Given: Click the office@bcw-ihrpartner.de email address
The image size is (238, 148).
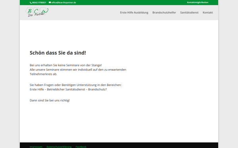Looking at the screenshot, I should point(63,3).
